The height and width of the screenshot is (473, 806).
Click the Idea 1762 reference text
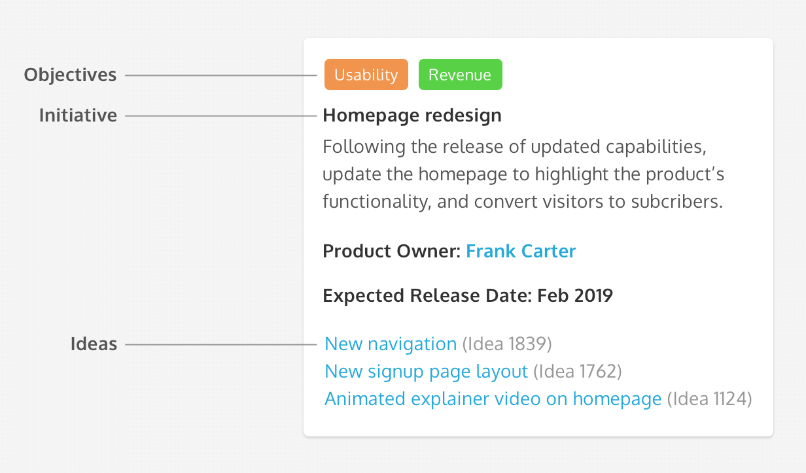point(577,372)
